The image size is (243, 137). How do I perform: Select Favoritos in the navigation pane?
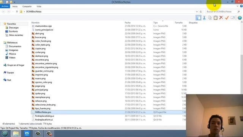[11, 24]
